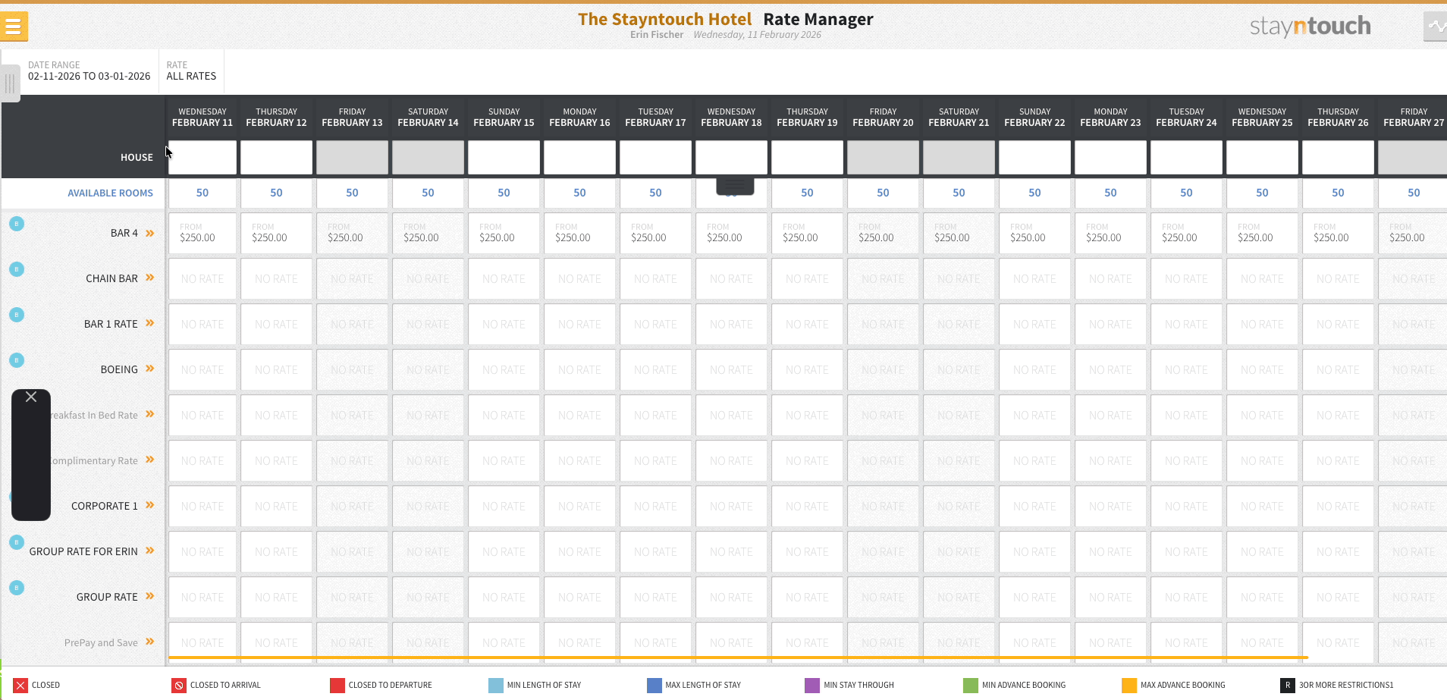Click the blue badge above GROUP RATE row
The height and width of the screenshot is (700, 1447).
[x=17, y=588]
